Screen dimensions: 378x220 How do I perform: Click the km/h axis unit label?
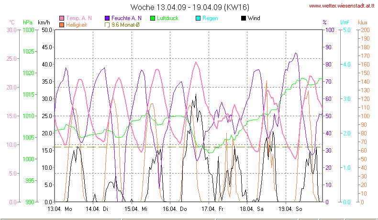tap(44, 22)
